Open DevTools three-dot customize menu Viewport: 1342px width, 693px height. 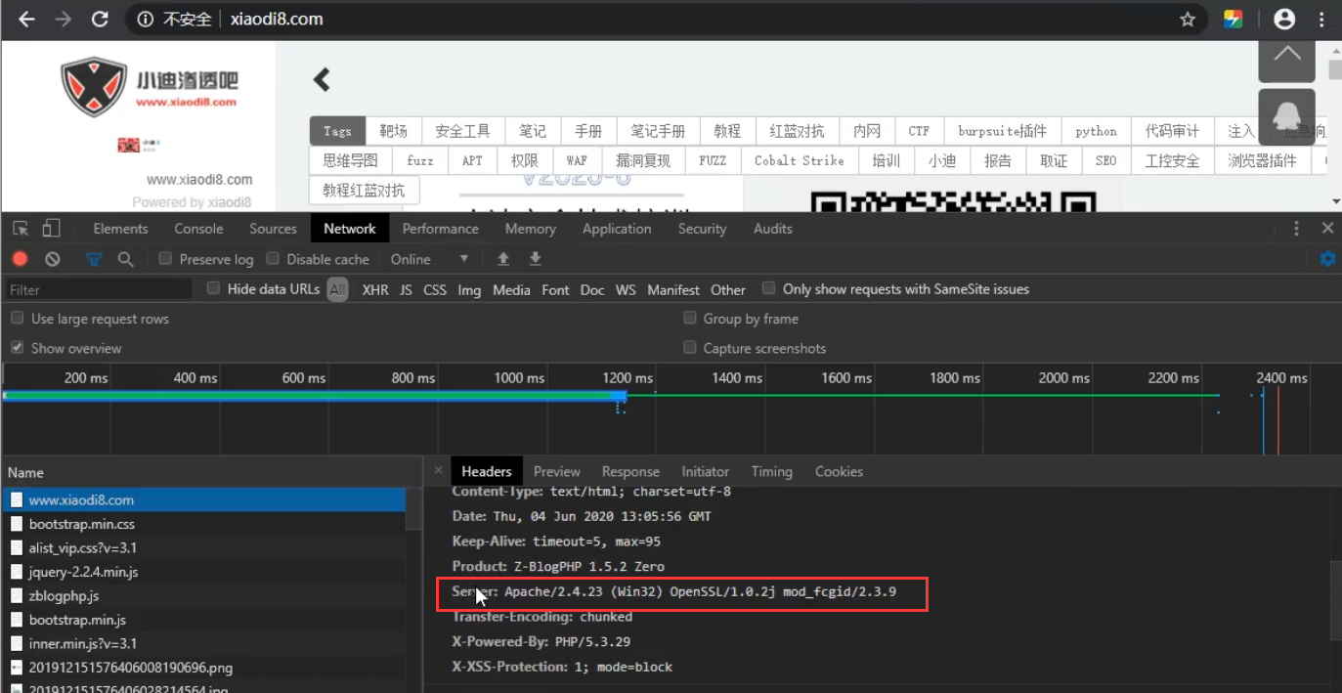[x=1296, y=229]
